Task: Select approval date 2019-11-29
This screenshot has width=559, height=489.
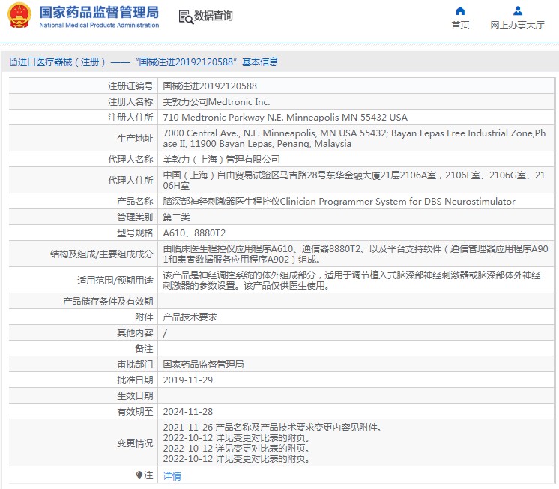Action: click(188, 379)
